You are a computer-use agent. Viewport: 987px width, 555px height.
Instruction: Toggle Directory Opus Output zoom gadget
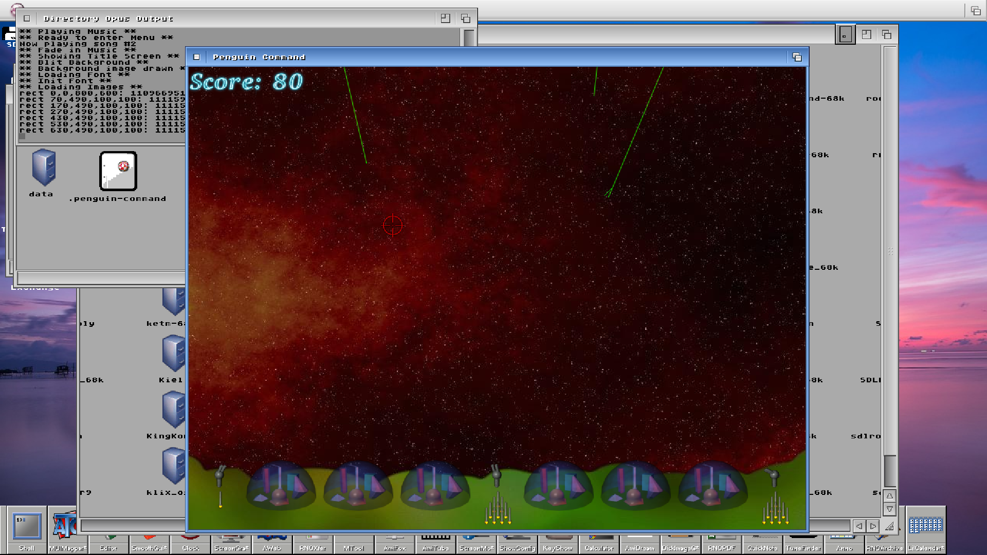point(445,18)
